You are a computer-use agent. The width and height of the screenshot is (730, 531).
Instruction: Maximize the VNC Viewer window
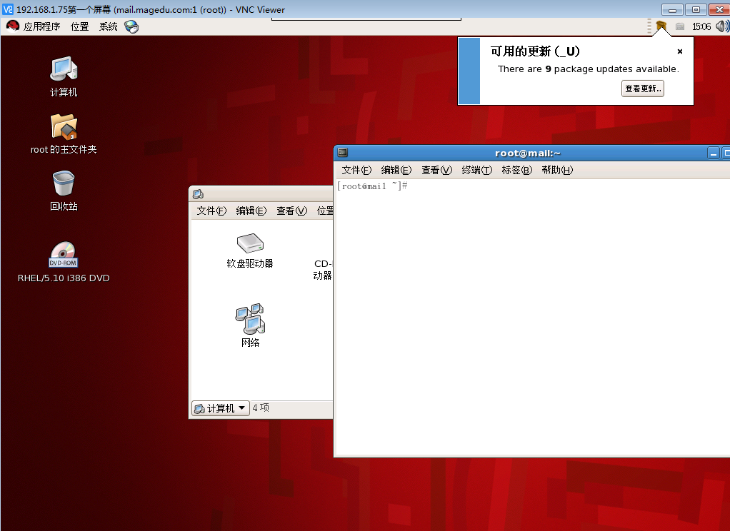696,10
